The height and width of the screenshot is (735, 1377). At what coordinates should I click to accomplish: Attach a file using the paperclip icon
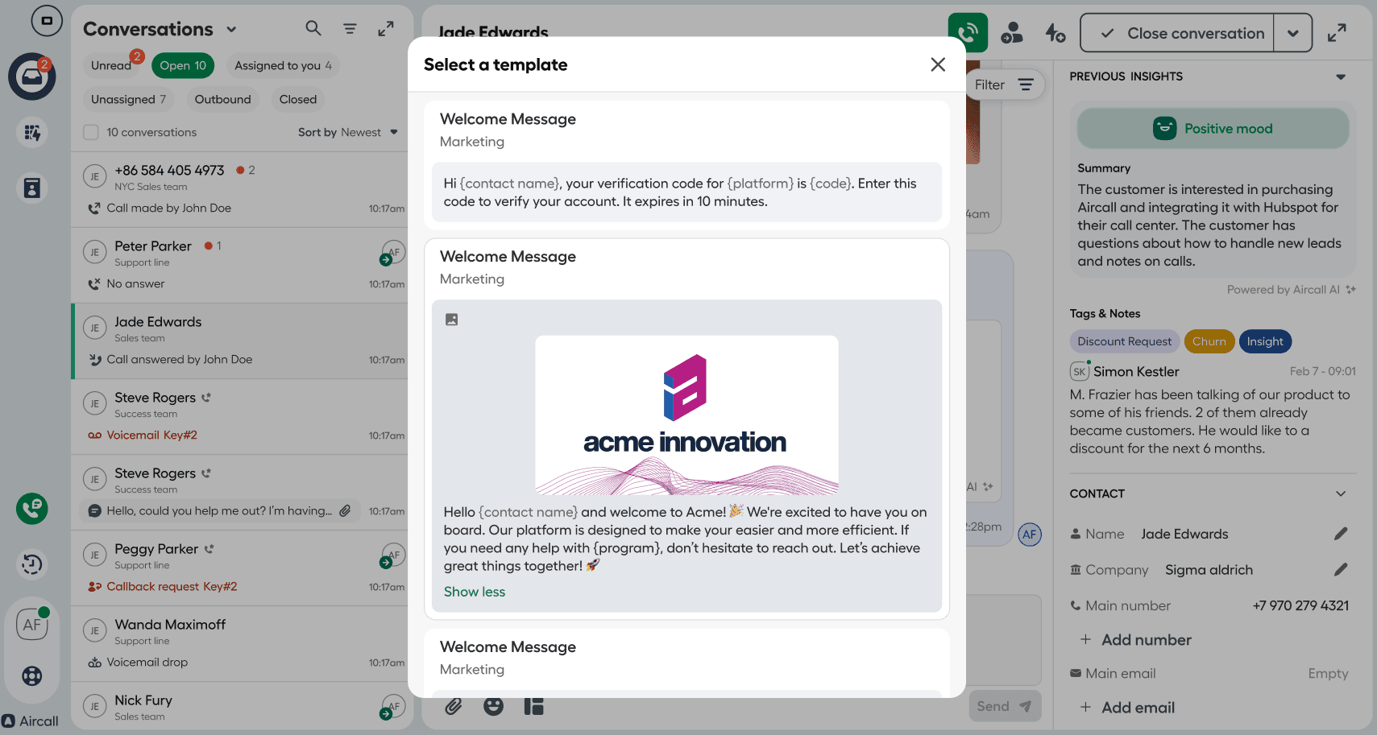click(x=454, y=706)
